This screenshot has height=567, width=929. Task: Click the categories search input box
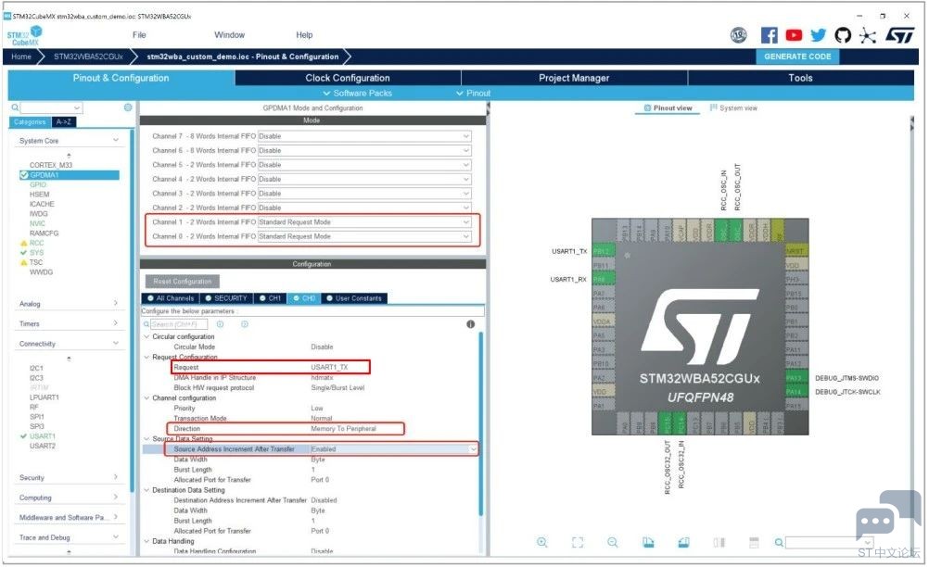coord(51,107)
